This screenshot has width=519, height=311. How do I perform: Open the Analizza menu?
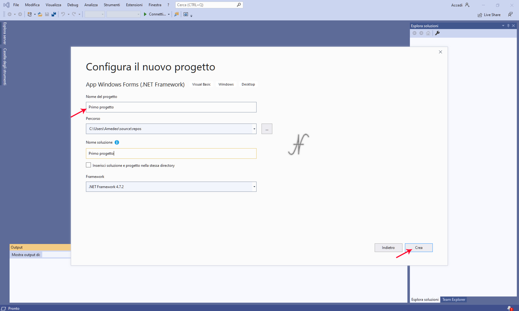point(91,5)
